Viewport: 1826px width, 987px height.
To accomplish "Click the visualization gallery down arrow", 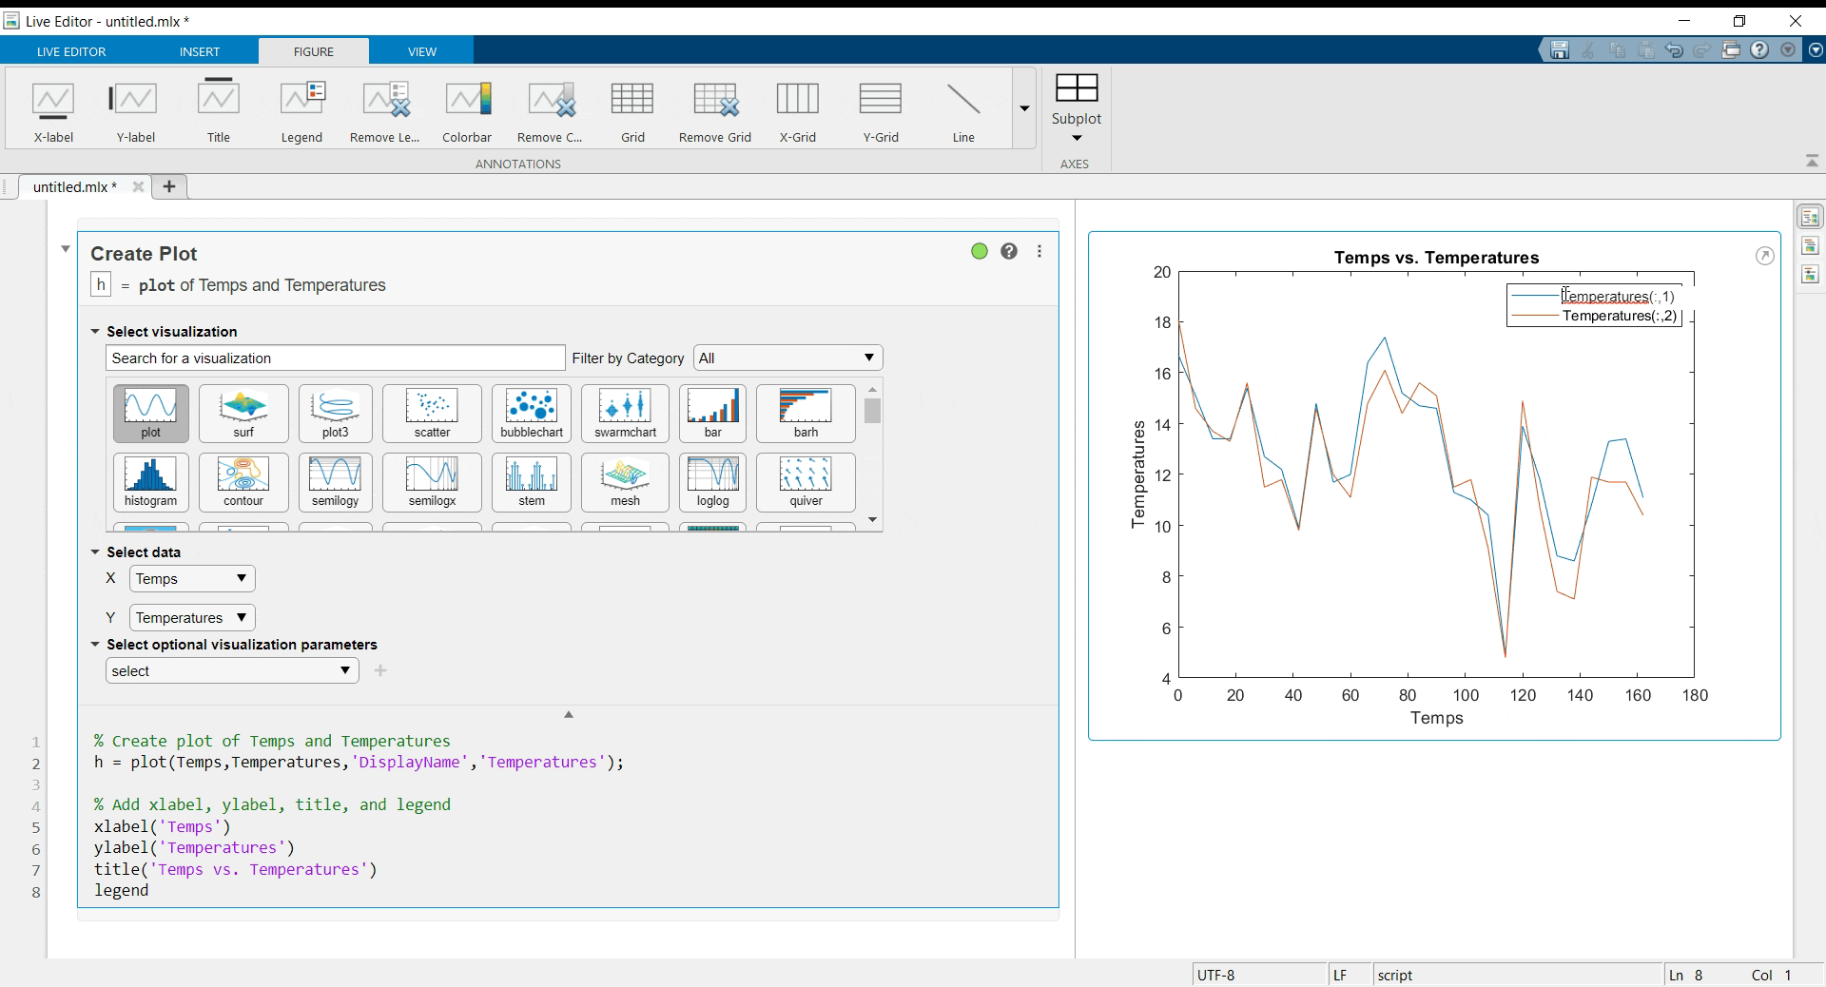I will coord(873,520).
